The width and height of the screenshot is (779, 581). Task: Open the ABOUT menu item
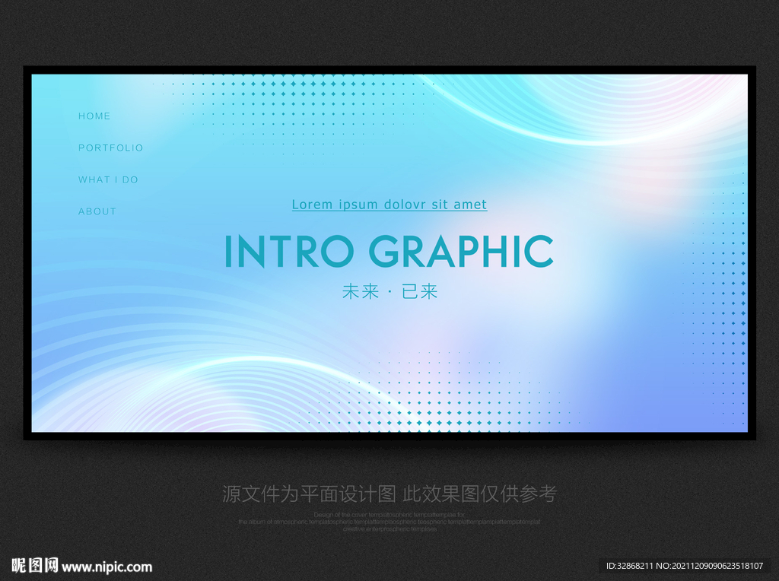[x=97, y=211]
